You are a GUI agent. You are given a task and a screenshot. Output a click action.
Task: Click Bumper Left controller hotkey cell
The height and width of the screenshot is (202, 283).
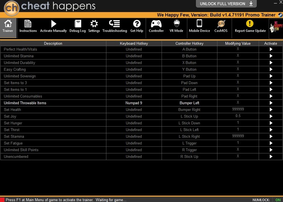[190, 103]
